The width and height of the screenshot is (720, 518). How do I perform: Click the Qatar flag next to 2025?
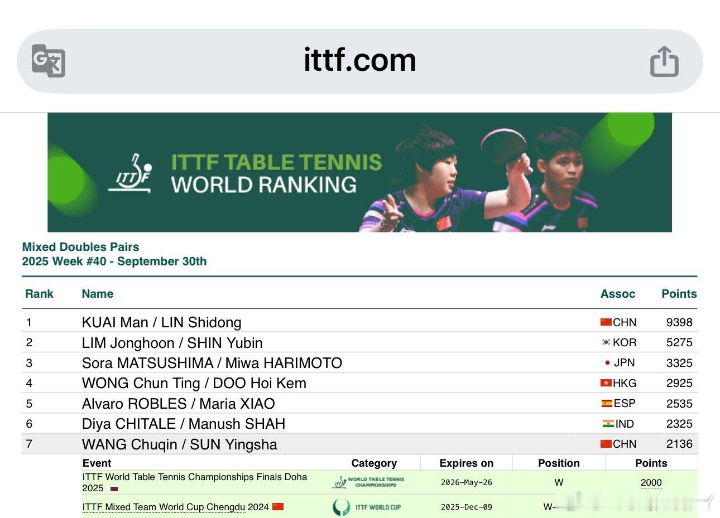[x=114, y=489]
